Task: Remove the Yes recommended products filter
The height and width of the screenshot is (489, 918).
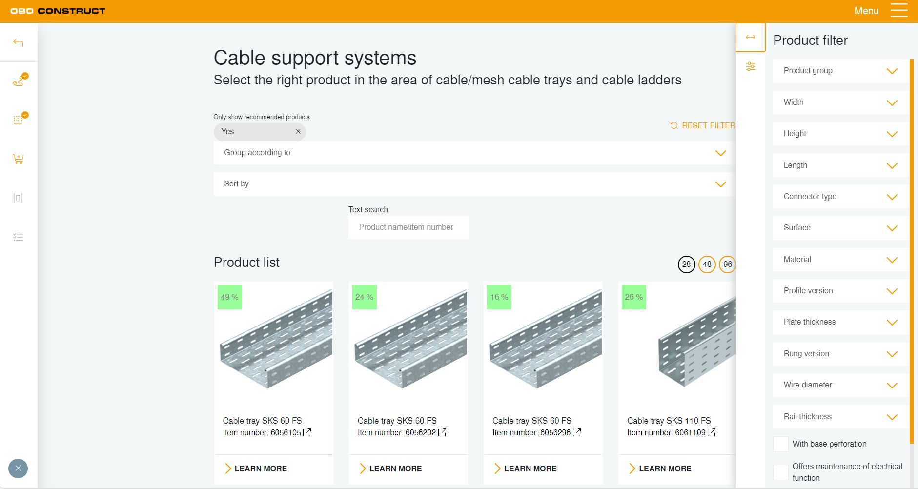Action: click(x=298, y=132)
